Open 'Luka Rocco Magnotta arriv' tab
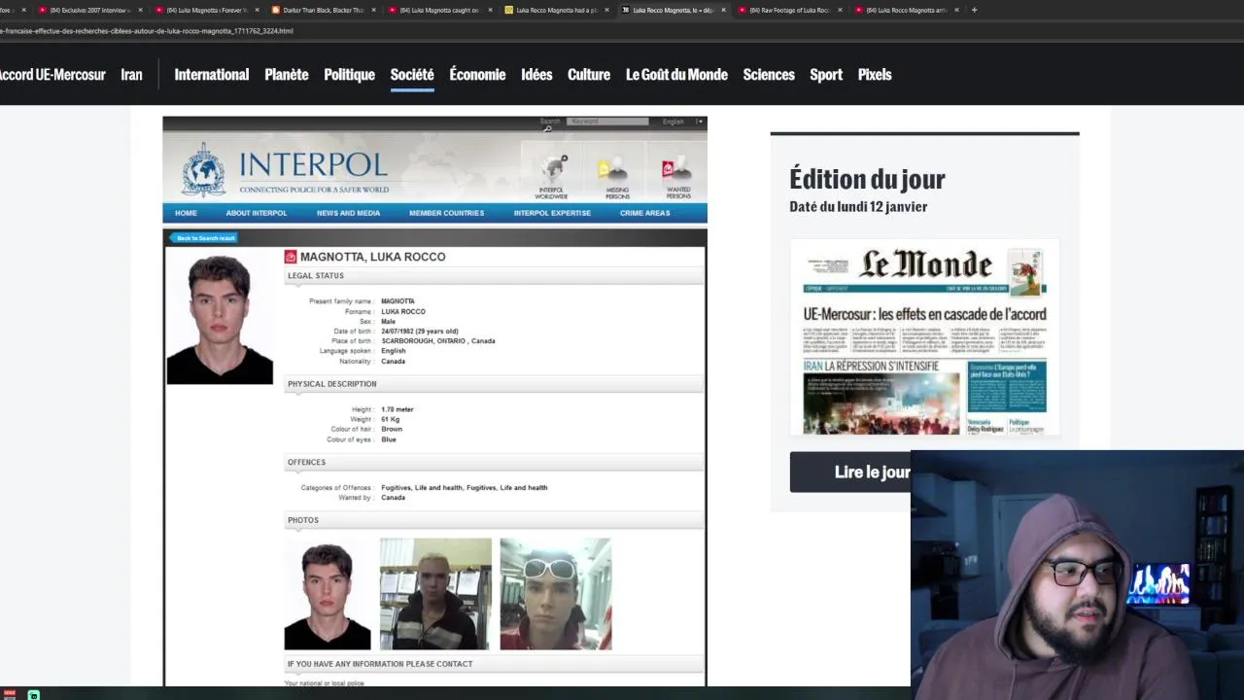 click(x=906, y=10)
